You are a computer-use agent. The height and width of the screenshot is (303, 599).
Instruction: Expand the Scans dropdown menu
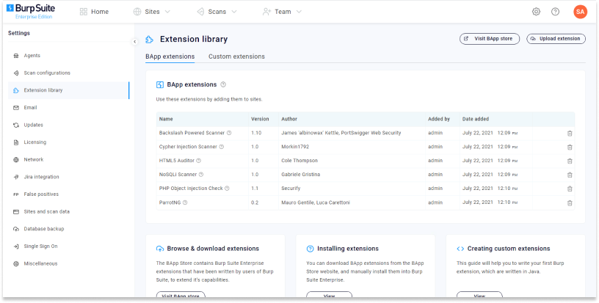pos(217,12)
